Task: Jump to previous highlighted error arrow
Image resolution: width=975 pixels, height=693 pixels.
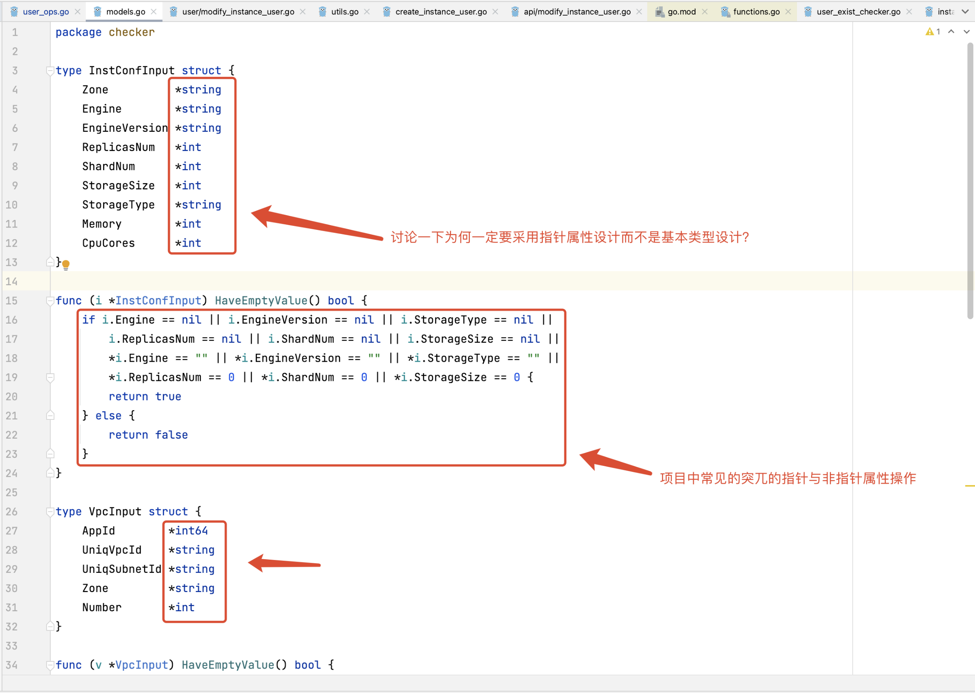Action: pos(951,32)
